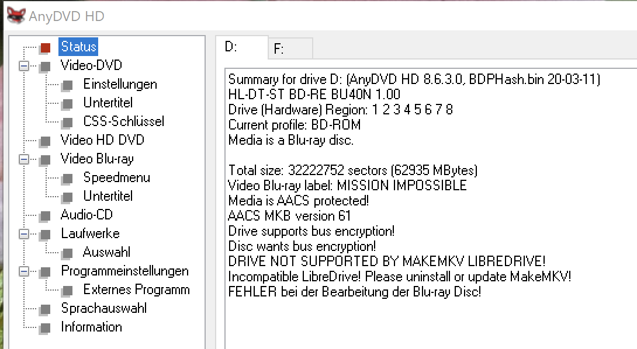
Task: Open the Information tree entry
Action: [x=91, y=327]
